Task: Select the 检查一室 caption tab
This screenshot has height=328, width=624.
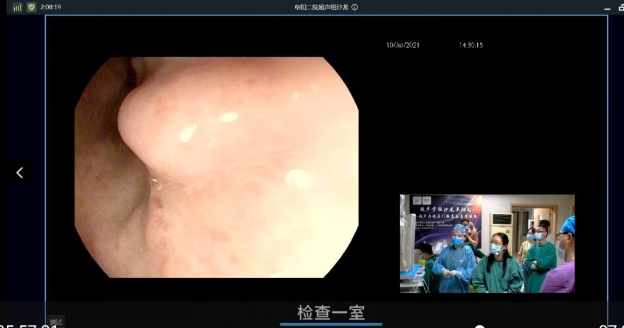Action: pyautogui.click(x=331, y=312)
